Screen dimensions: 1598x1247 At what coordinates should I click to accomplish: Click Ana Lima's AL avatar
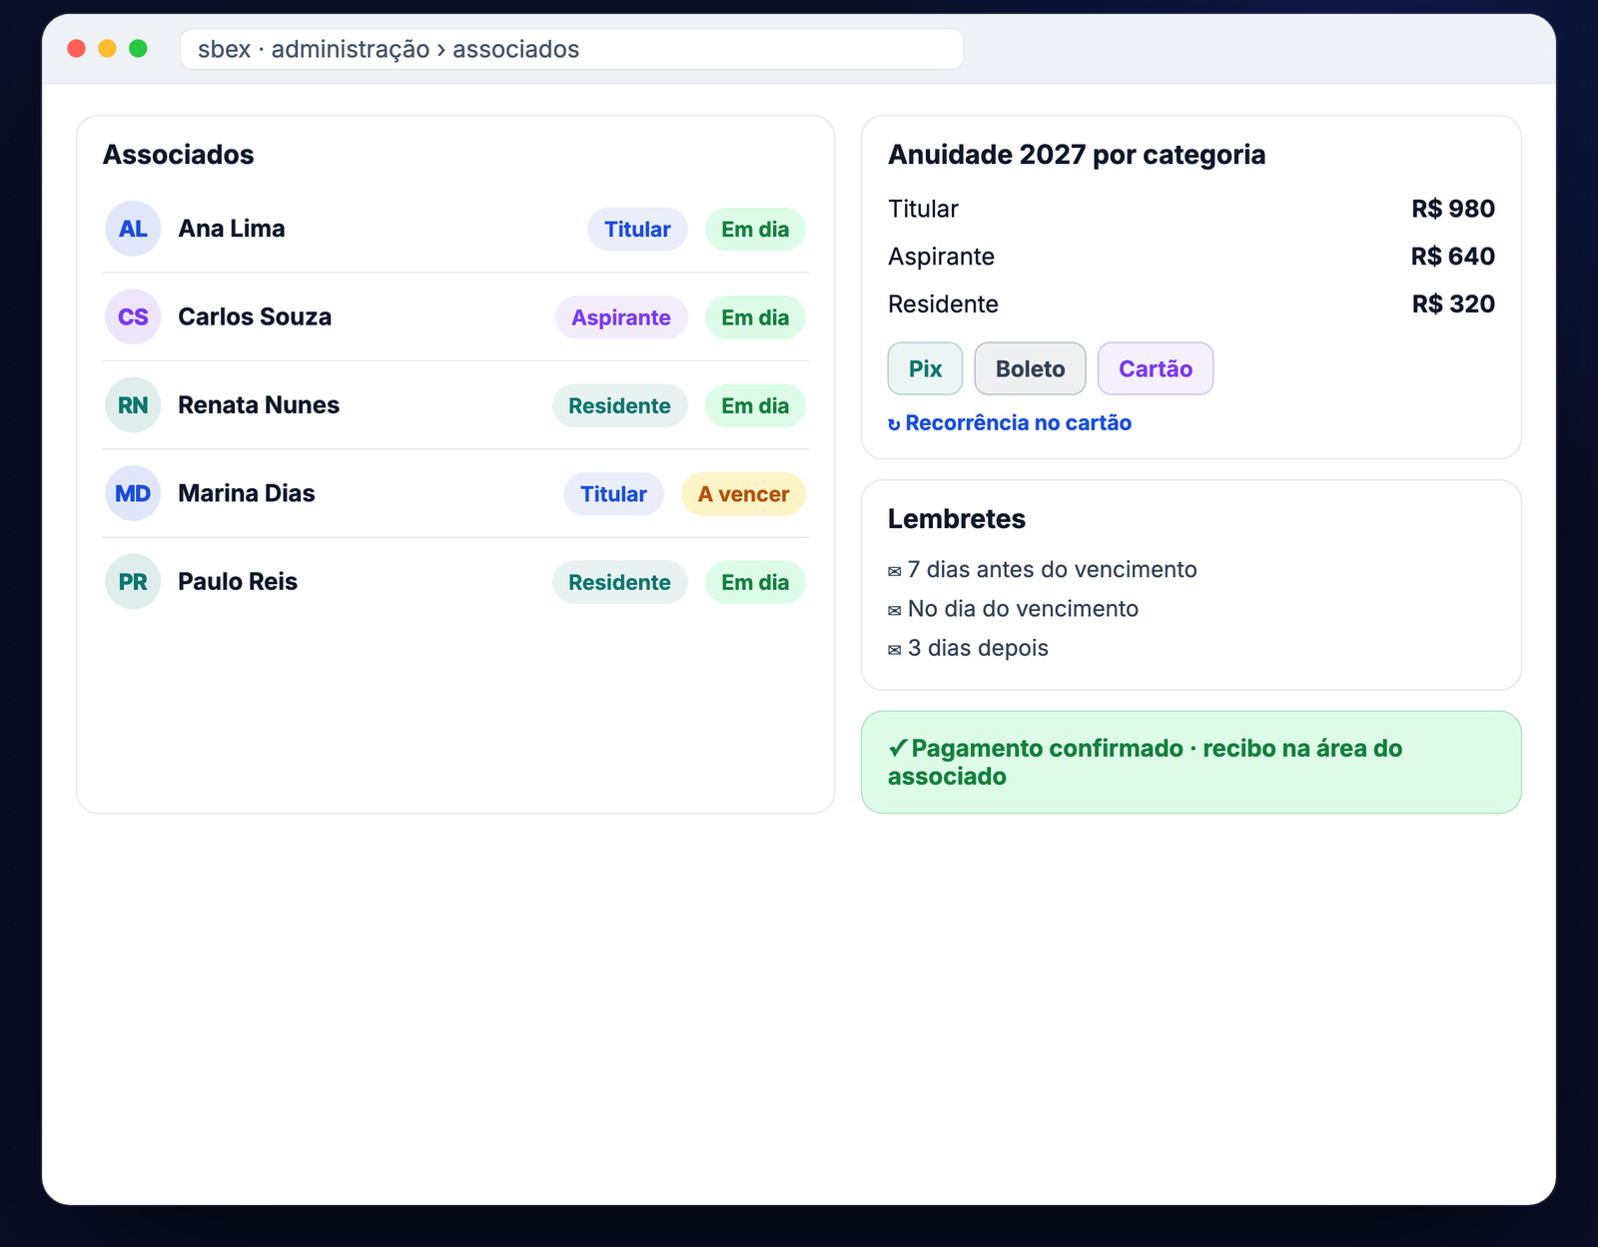(x=133, y=229)
